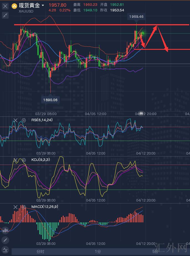Click the collapse arrows icon below the X
Image resolution: width=190 pixels, height=256 pixels.
coord(5,15)
